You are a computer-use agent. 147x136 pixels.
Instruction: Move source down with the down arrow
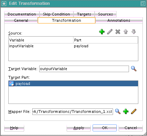coord(133,32)
